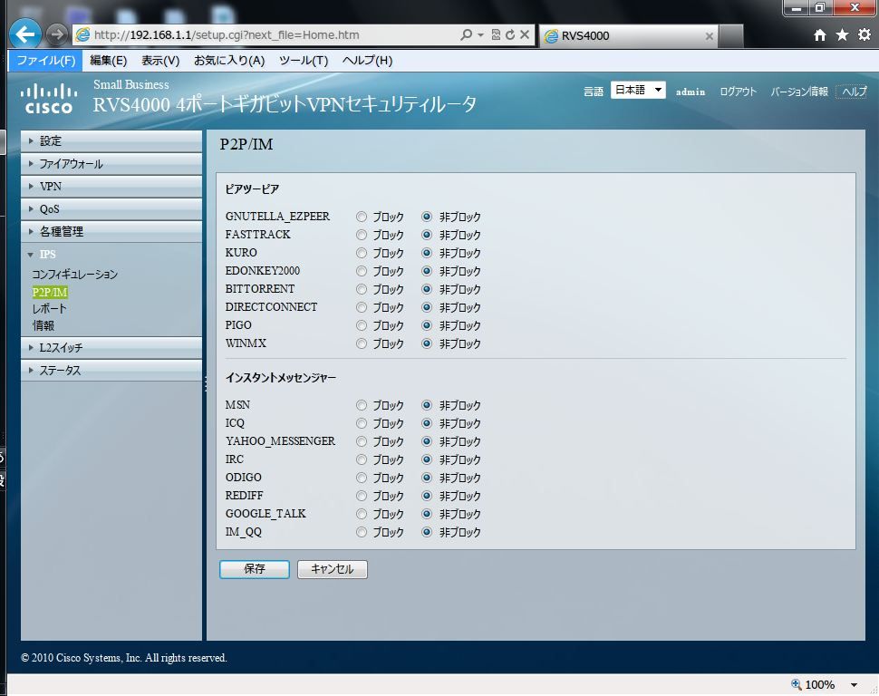Viewport: 879px width, 696px height.
Task: Stop loading with the address bar X icon
Action: click(x=524, y=34)
